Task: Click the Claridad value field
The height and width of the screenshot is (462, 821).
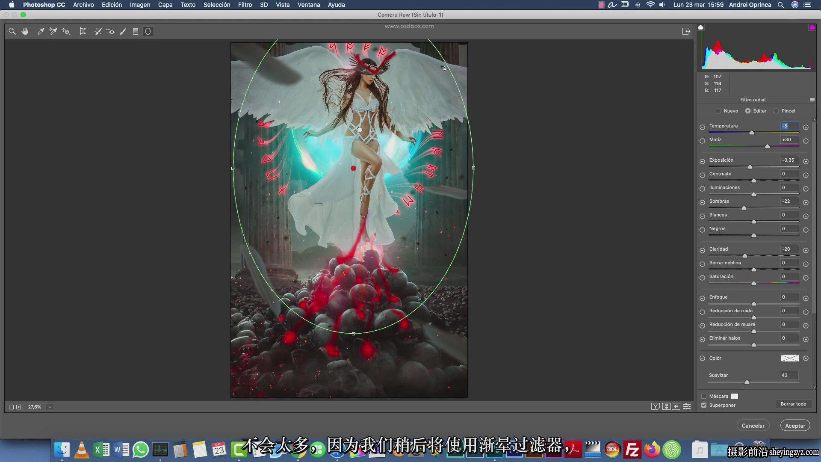Action: 789,249
